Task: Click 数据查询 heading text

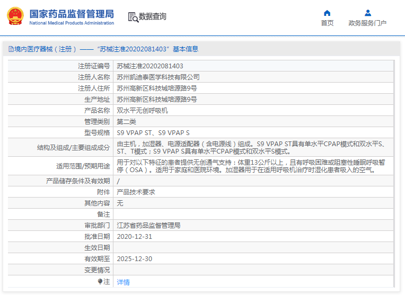Action: coord(152,16)
